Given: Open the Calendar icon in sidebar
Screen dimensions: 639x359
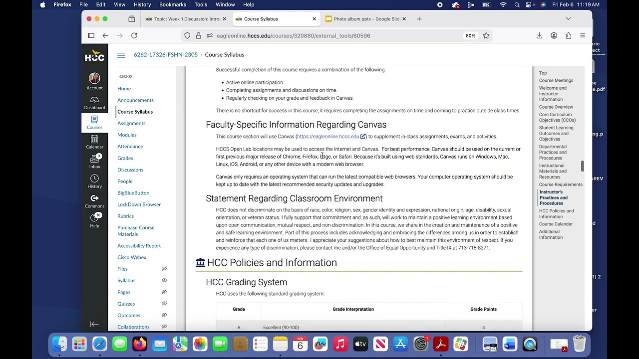Looking at the screenshot, I should [94, 142].
